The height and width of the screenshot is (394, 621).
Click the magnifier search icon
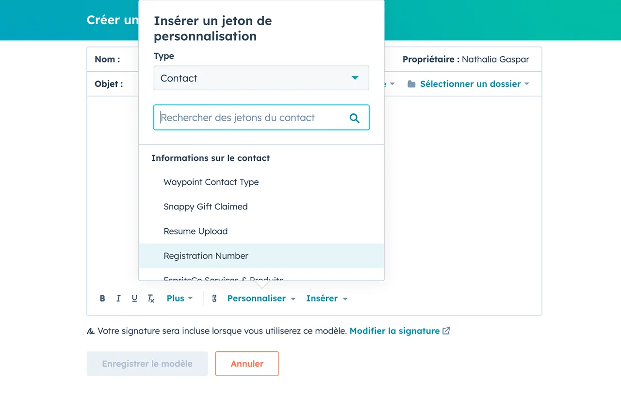pyautogui.click(x=355, y=118)
